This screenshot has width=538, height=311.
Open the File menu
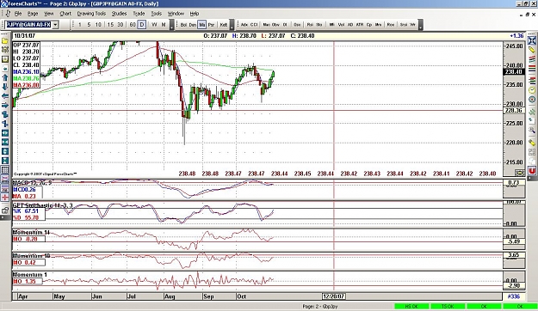tap(18, 14)
